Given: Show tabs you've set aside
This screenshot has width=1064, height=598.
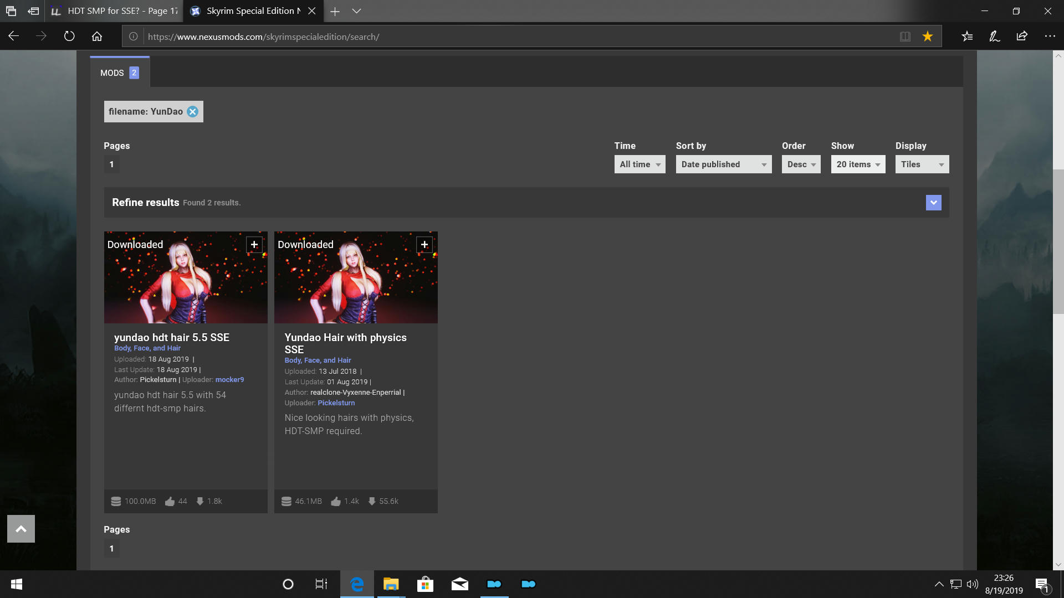Looking at the screenshot, I should coord(11,11).
